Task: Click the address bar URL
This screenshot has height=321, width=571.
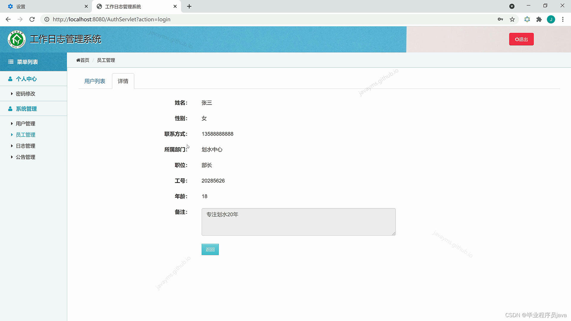Action: coord(112,19)
